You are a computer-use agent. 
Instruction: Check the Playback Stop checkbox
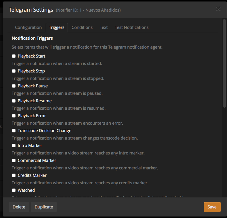point(14,71)
